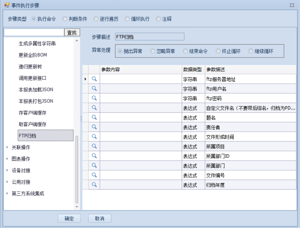Click magnifier icon for ftp服务器地址 row
Image resolution: width=300 pixels, height=228 pixels.
pos(94,79)
